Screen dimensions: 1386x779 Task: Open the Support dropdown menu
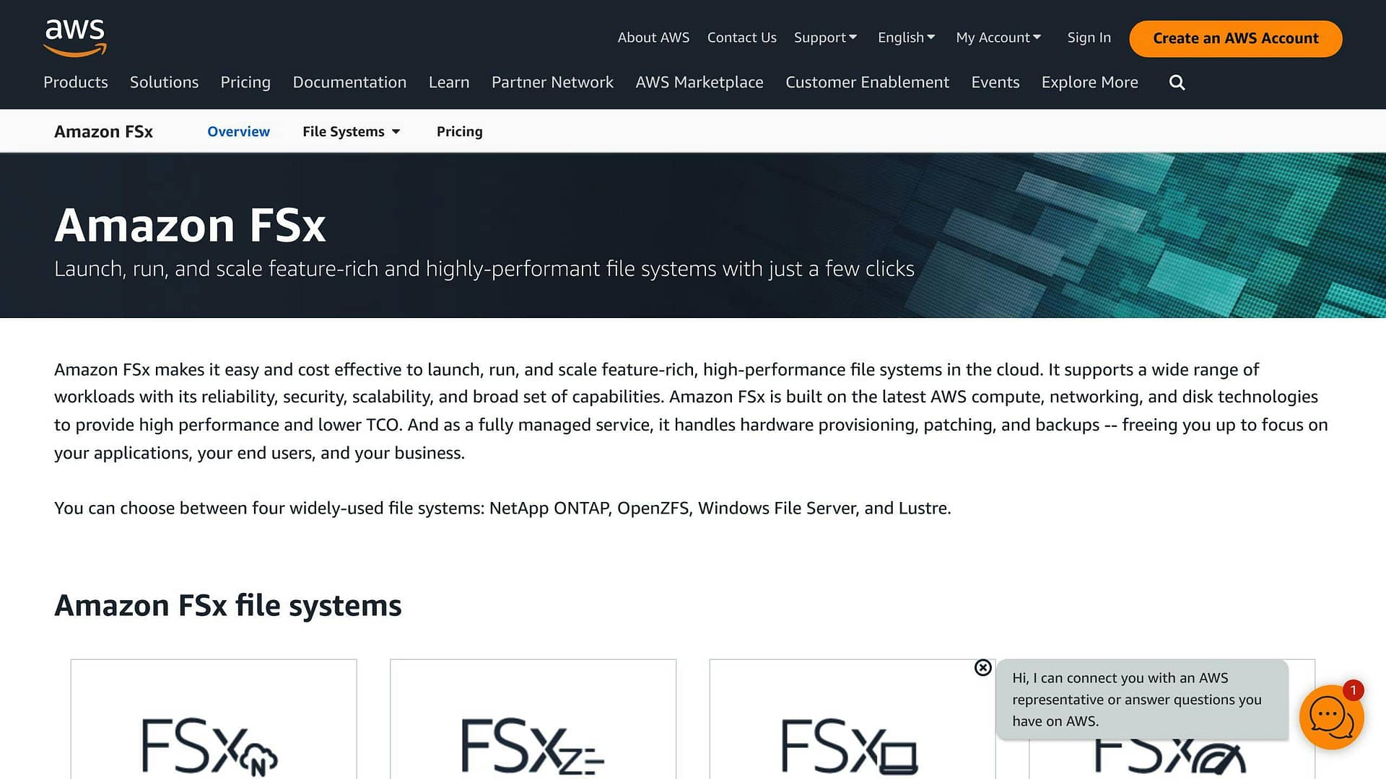click(825, 38)
